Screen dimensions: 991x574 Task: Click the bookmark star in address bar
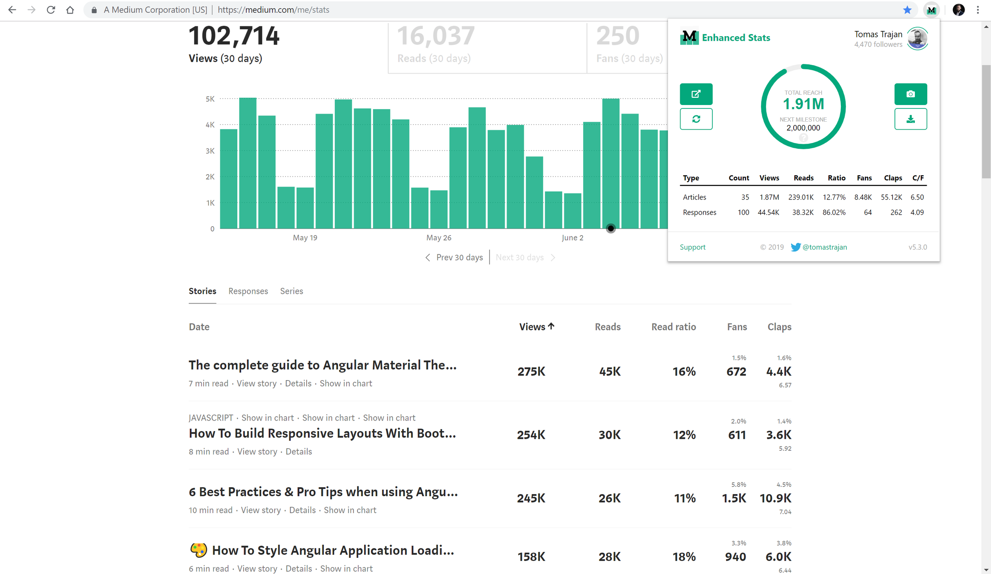coord(907,10)
